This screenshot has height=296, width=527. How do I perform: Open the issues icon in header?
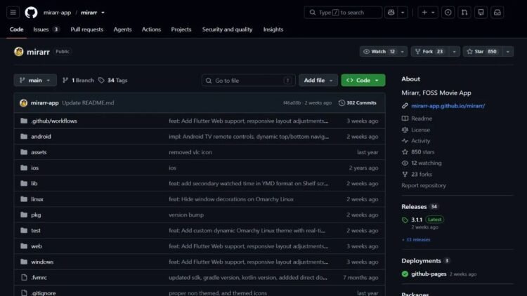(x=448, y=13)
